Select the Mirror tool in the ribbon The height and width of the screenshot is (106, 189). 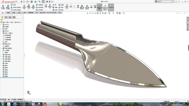pyautogui.click(x=61, y=10)
